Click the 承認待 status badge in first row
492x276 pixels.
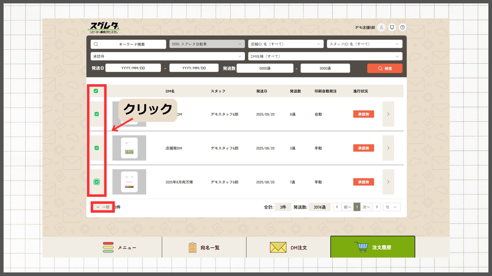point(363,114)
